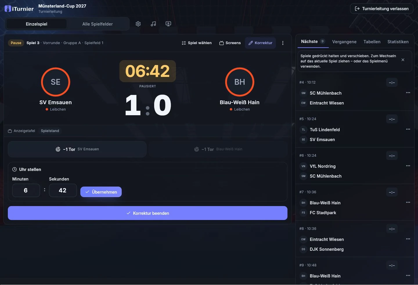Open the Tabellen tab
Viewport: 418px width, 285px height.
(372, 42)
